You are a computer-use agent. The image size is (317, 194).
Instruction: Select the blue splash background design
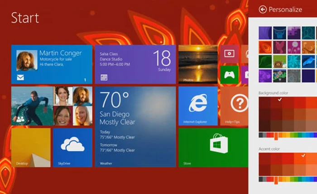[x=308, y=61]
